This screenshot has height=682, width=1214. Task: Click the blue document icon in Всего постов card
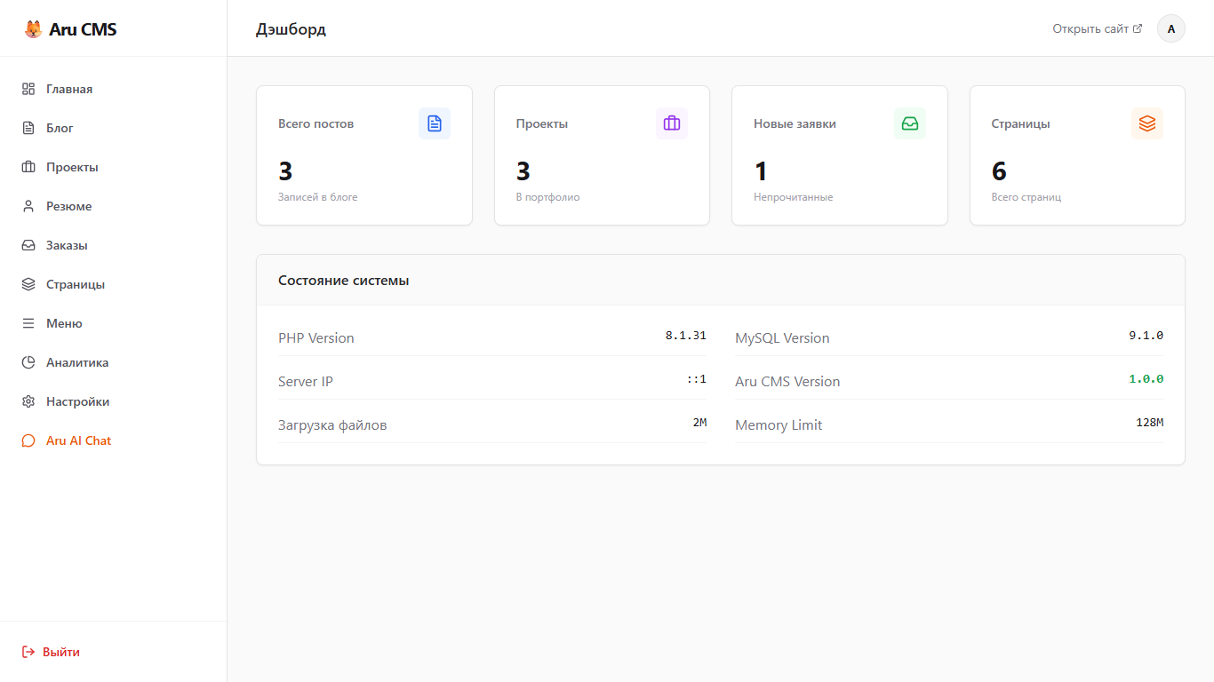pos(435,123)
